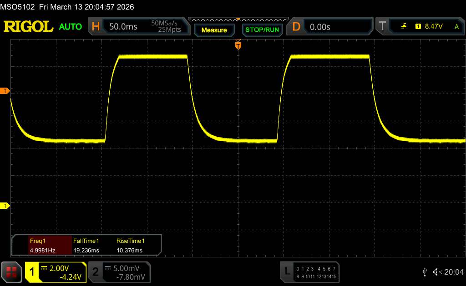Select the orange trigger level T marker
466x286 pixels.
[5, 91]
